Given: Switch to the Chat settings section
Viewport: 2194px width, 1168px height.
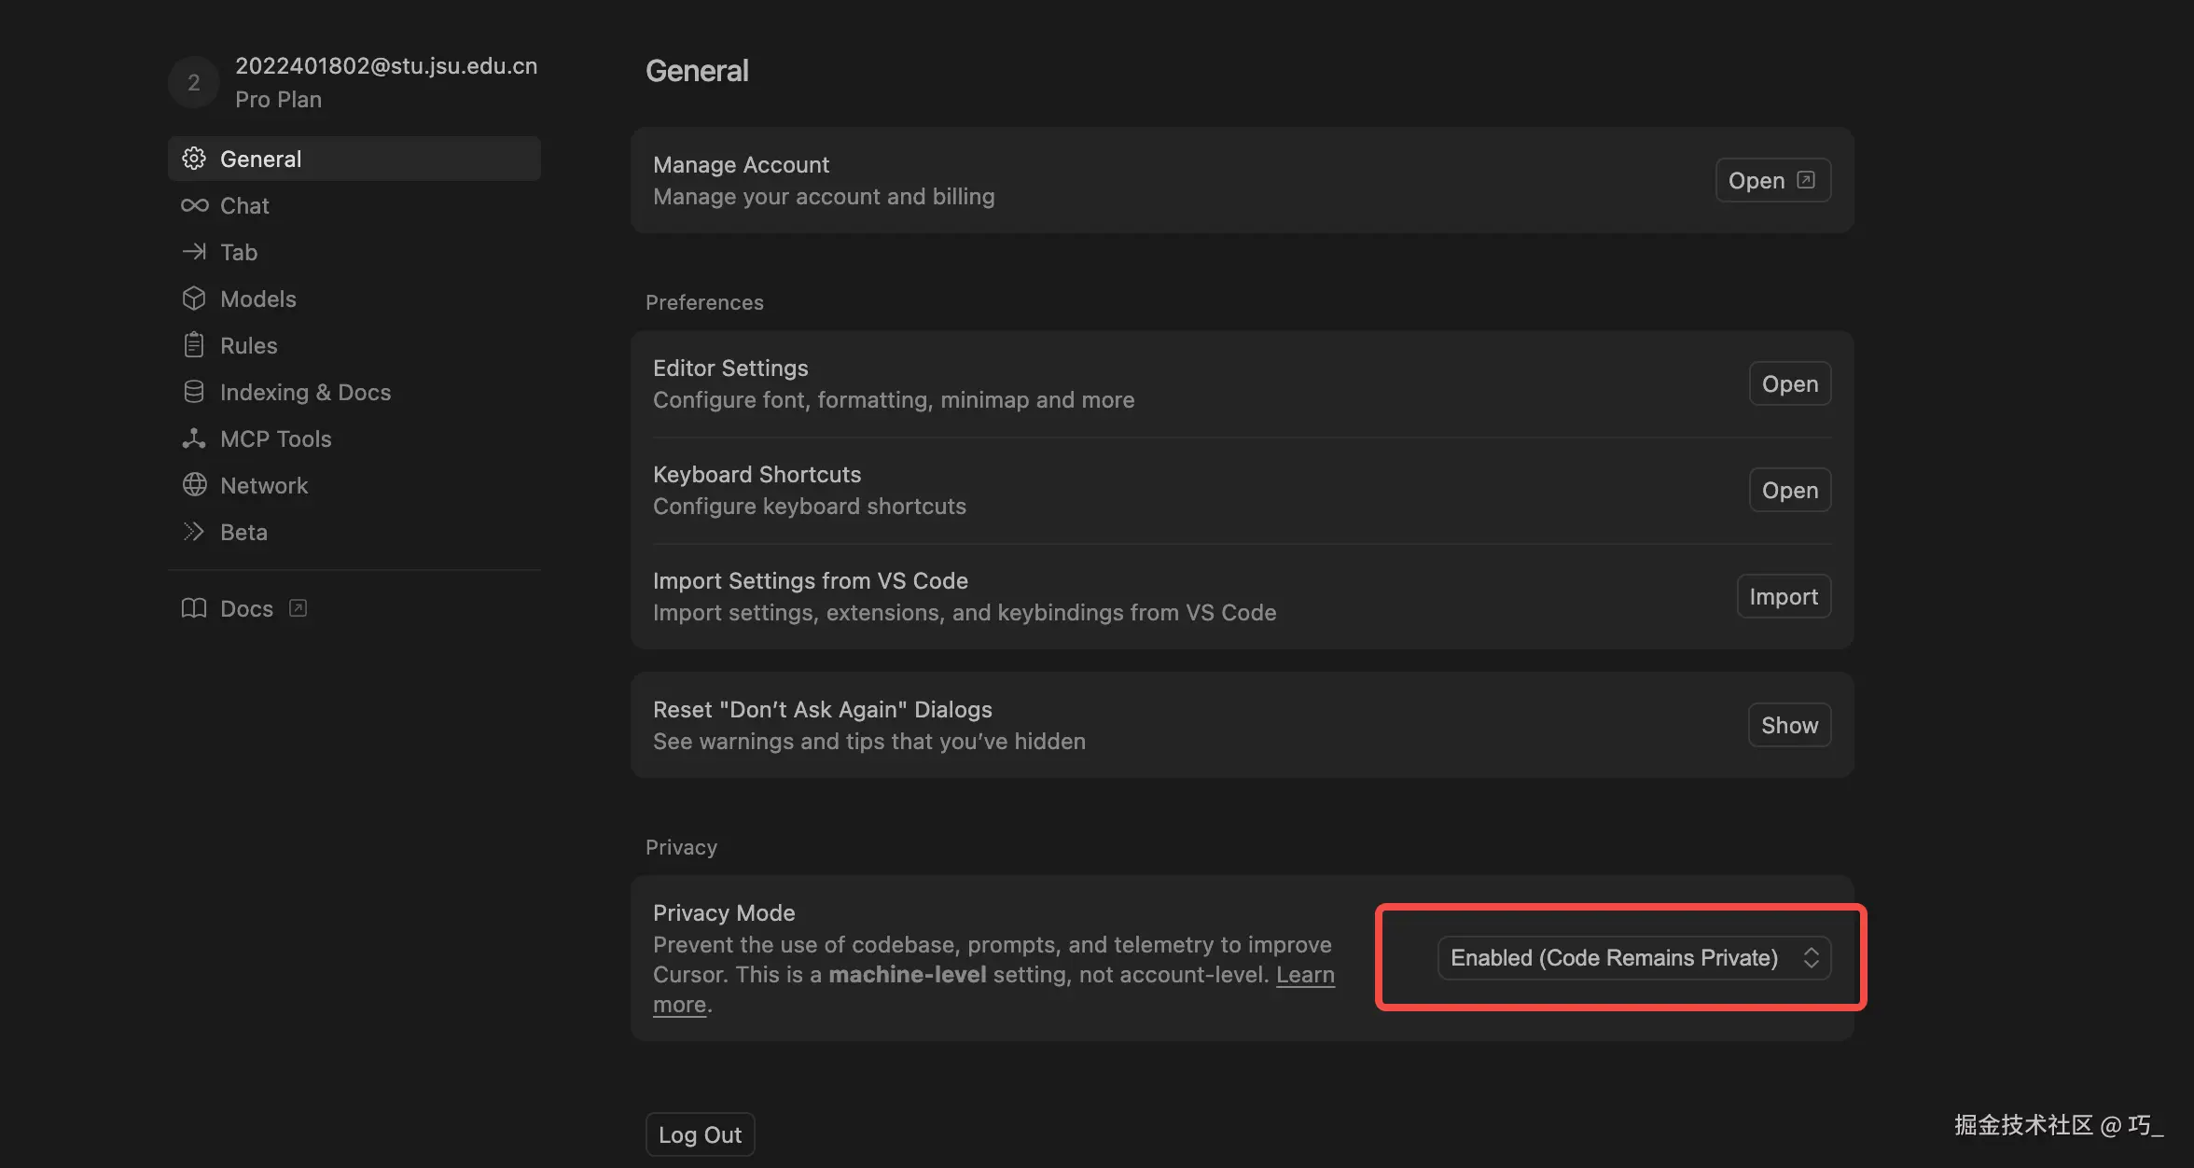Looking at the screenshot, I should coord(244,205).
